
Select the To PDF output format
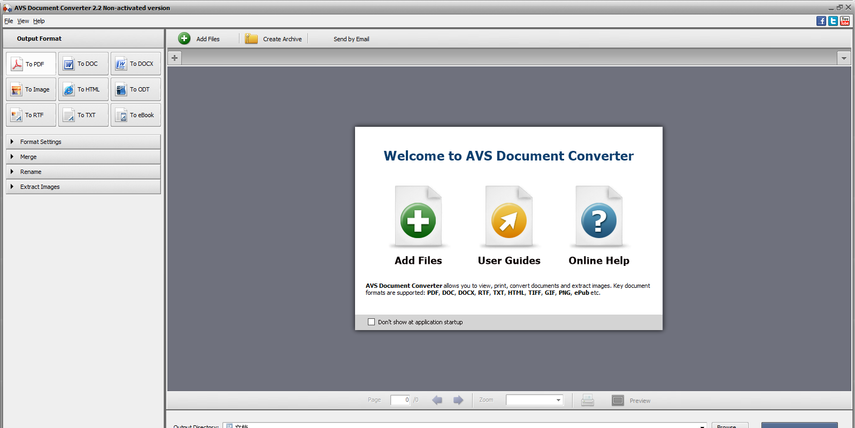[31, 64]
